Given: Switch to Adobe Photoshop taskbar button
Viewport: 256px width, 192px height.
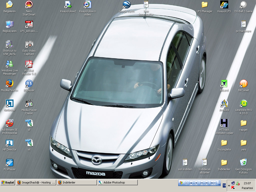Looking at the screenshot, I should point(118,182).
